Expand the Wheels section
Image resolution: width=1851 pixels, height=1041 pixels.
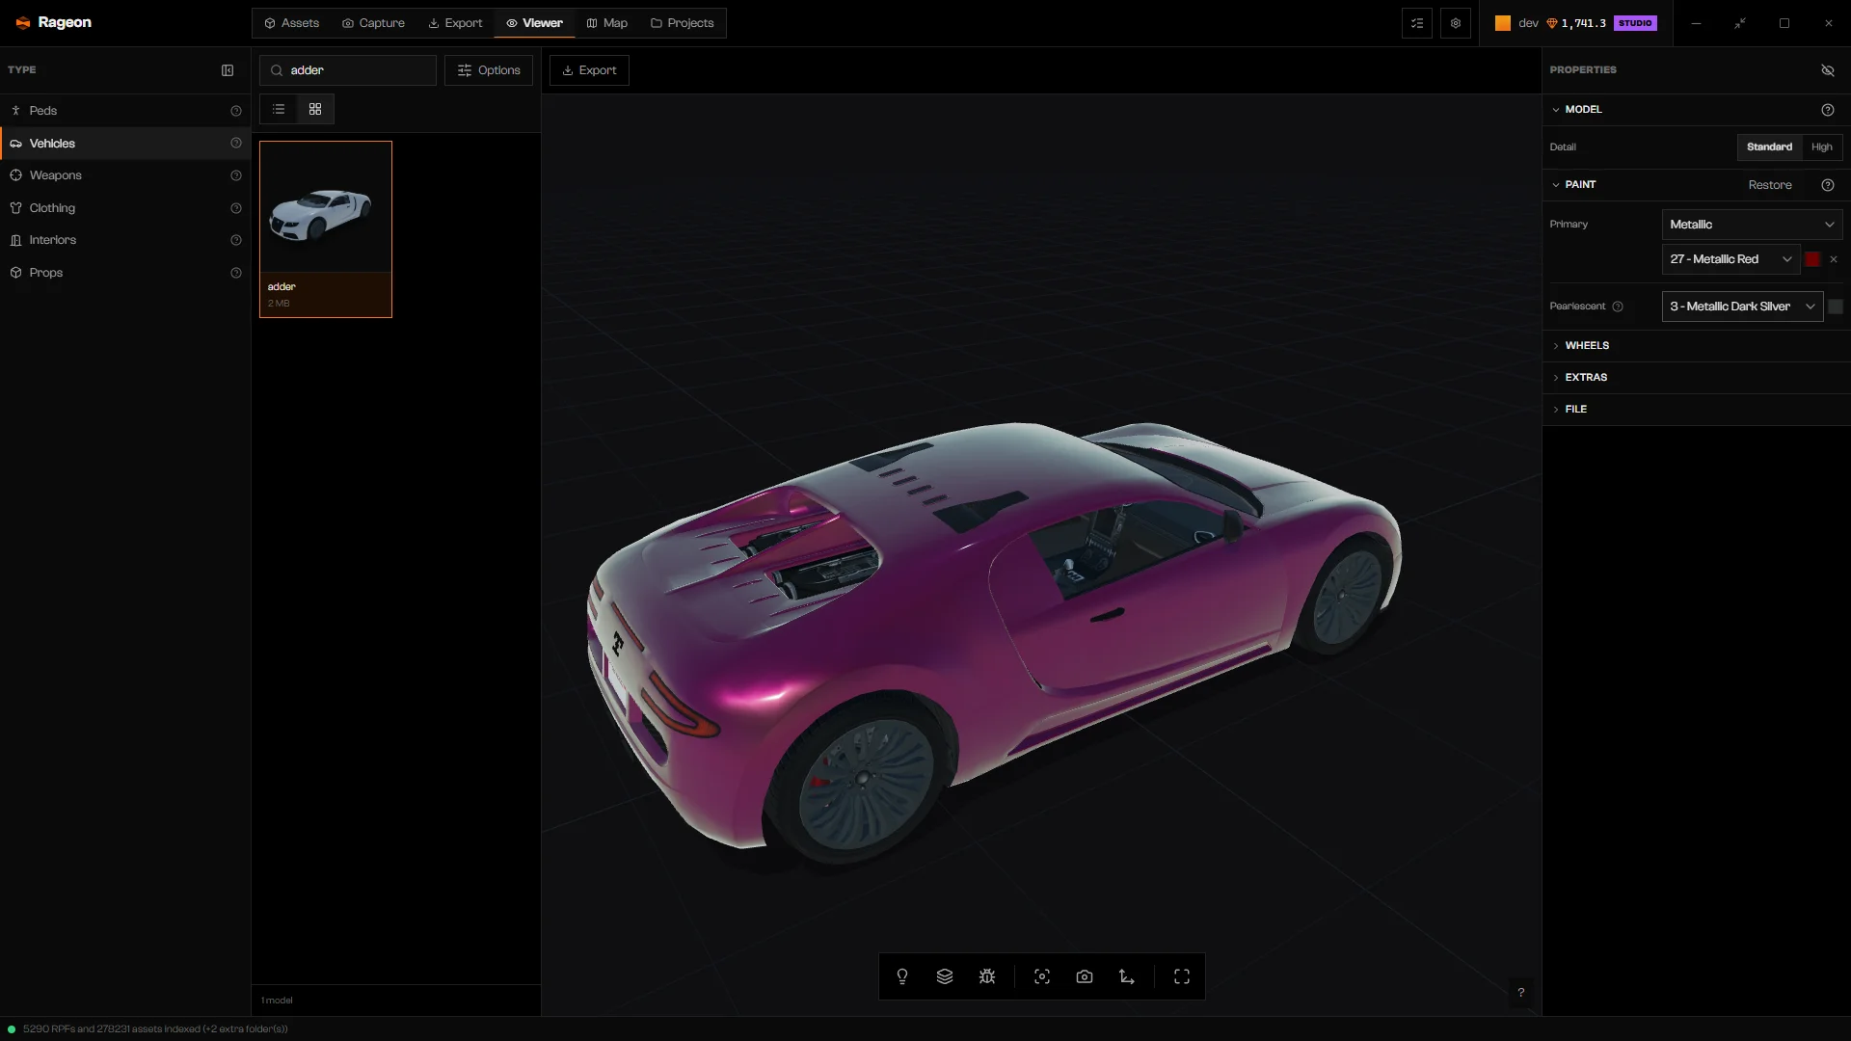[x=1696, y=346]
